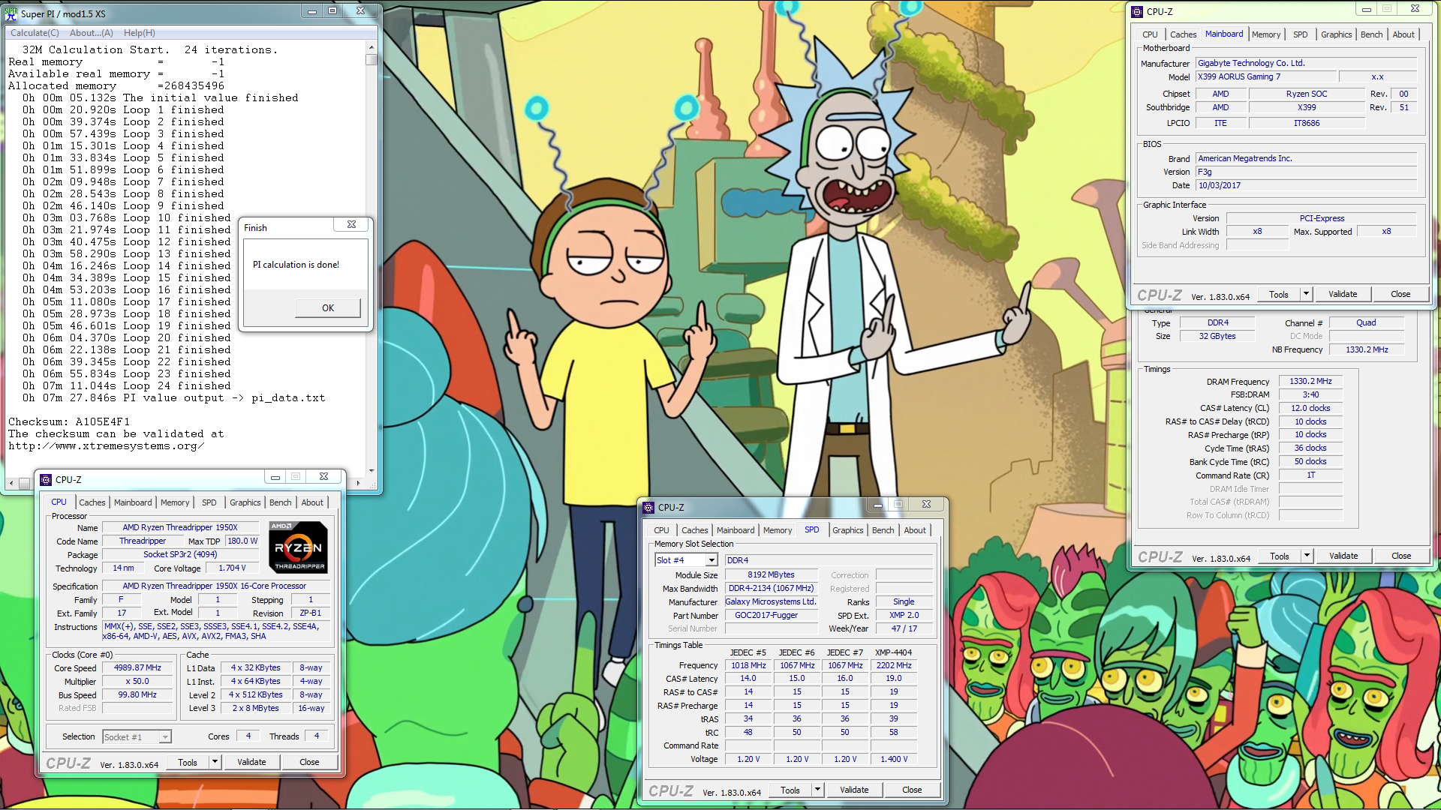This screenshot has height=810, width=1441.
Task: Switch to Mainboard tab in the CPU-tab CPU-Z window
Action: (x=133, y=502)
